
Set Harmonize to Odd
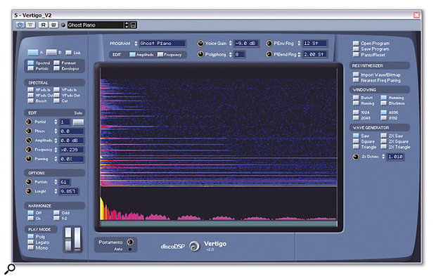56,213
